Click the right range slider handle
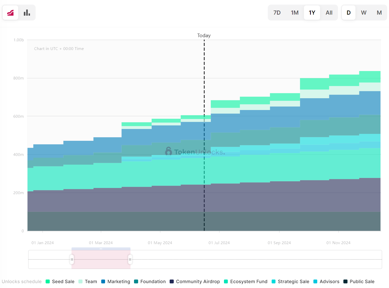The height and width of the screenshot is (288, 389). 130,259
